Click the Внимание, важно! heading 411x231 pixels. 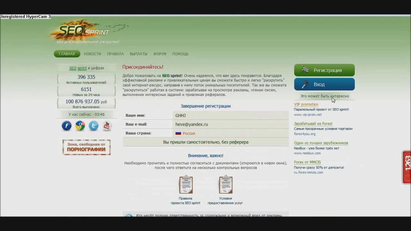click(205, 155)
